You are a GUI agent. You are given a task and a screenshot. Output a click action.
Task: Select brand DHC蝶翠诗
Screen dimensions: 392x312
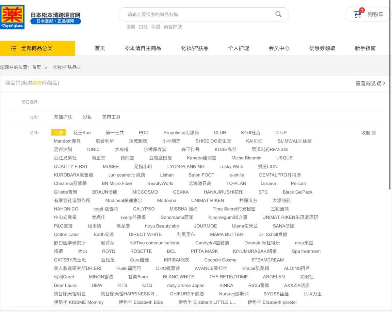pyautogui.click(x=168, y=268)
